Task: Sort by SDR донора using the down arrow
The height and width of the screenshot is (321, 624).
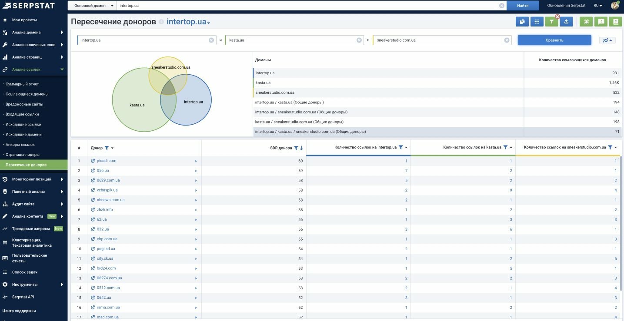Action: 301,148
